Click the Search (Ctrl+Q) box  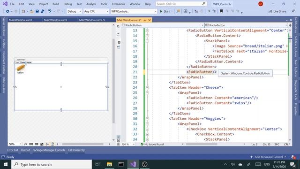181,4
